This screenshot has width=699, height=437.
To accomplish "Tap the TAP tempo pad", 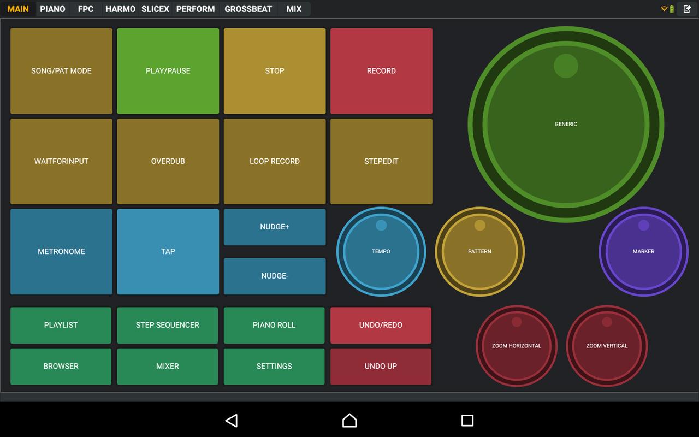I will point(168,251).
